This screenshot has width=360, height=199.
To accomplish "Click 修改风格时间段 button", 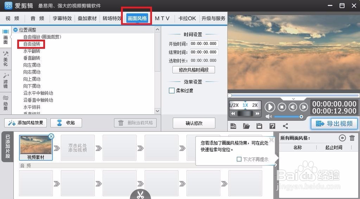I will coord(194,70).
